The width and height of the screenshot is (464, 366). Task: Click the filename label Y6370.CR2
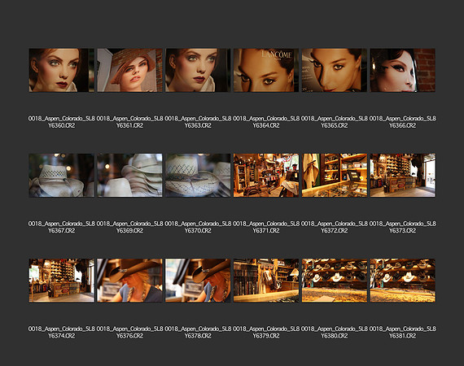(198, 227)
